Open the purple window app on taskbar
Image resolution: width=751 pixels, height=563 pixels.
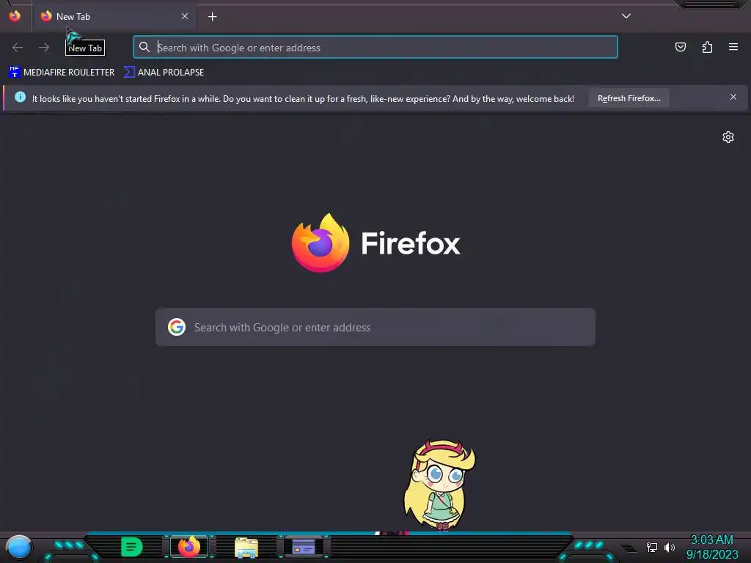pyautogui.click(x=303, y=546)
